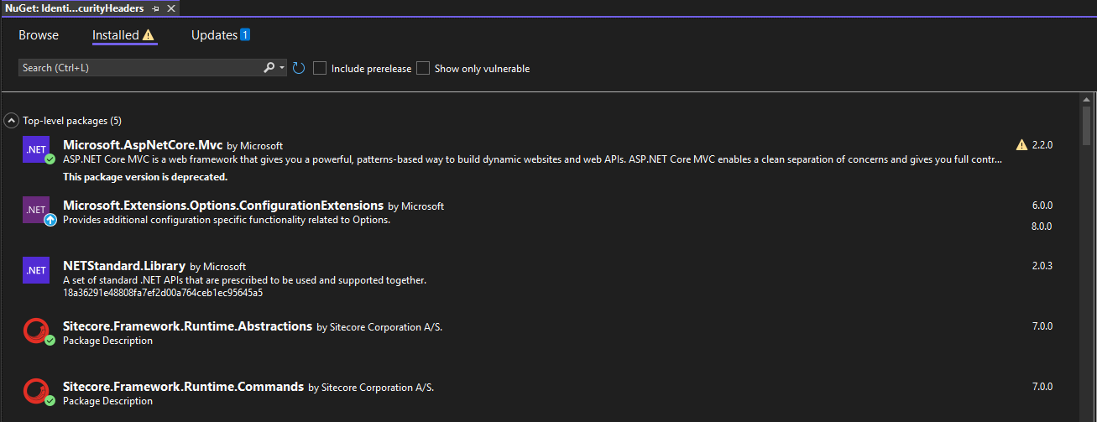1097x422 pixels.
Task: Pin the NuGet document tab
Action: [x=156, y=8]
